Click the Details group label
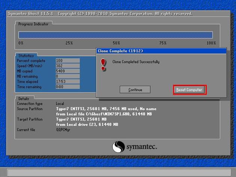This screenshot has height=177, width=236. pos(24,99)
